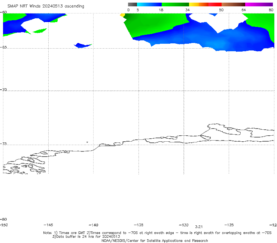Click the green 18-34 colorbar segment
277x243 pixels.
[x=175, y=4]
